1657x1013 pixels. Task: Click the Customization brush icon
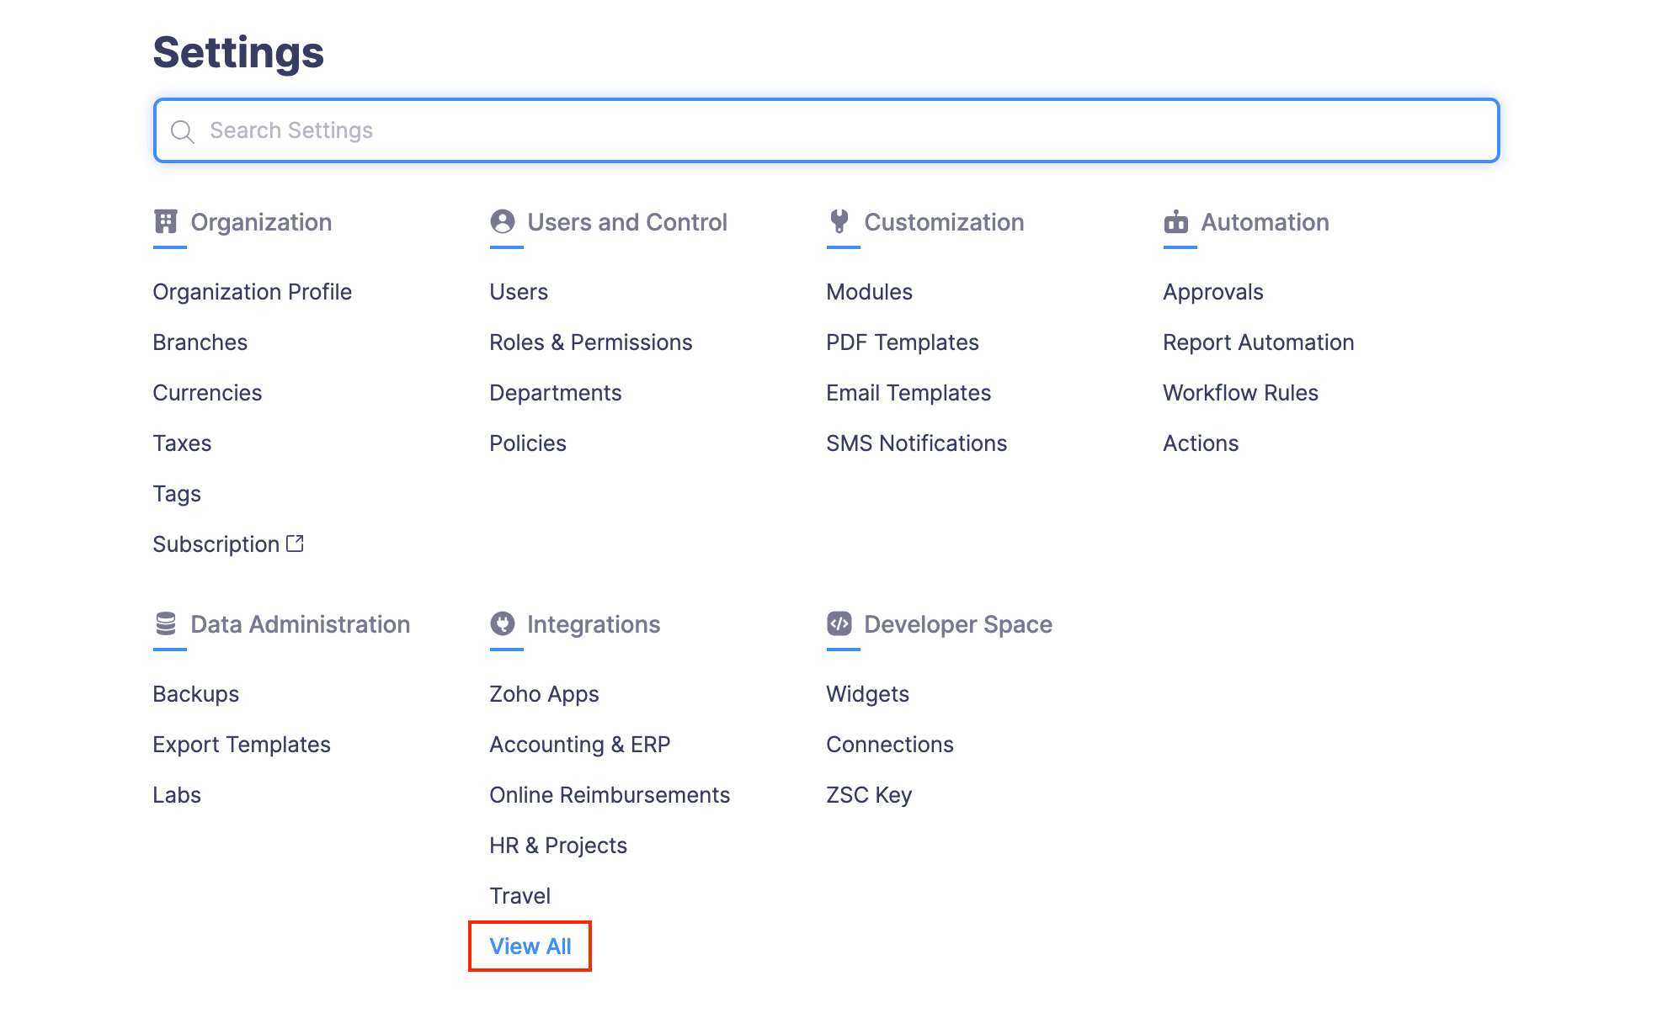[x=839, y=222]
